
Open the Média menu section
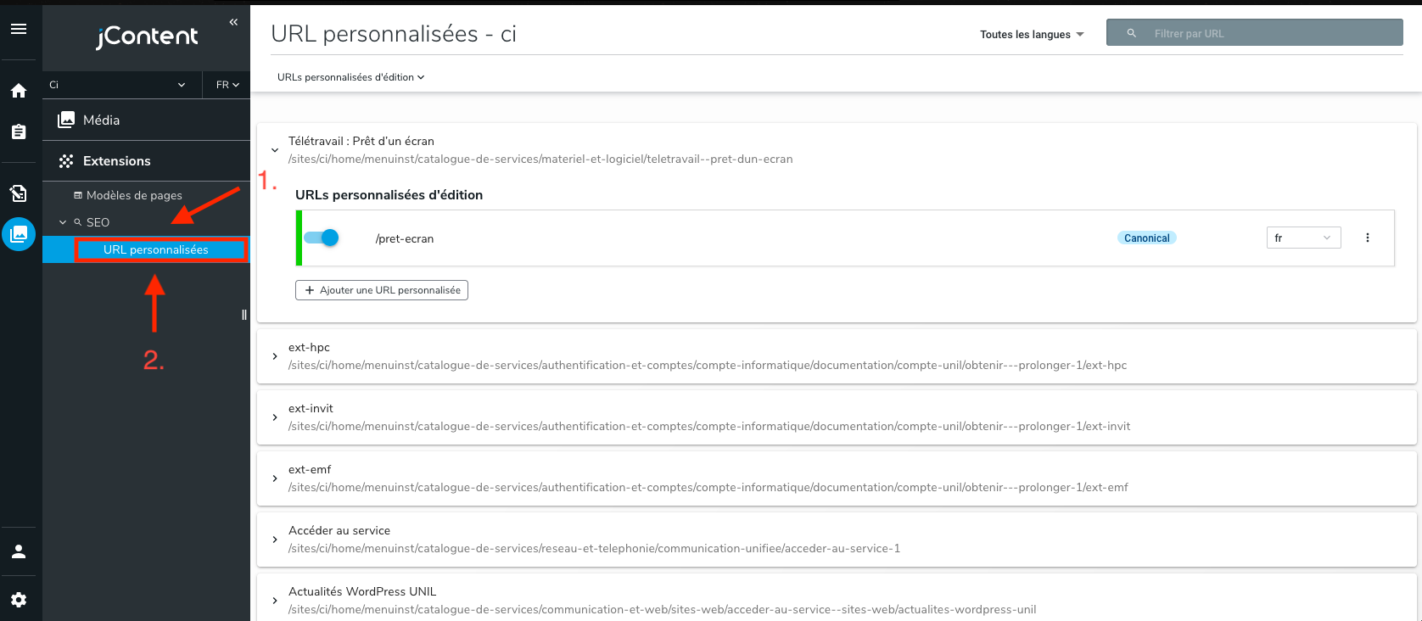101,120
